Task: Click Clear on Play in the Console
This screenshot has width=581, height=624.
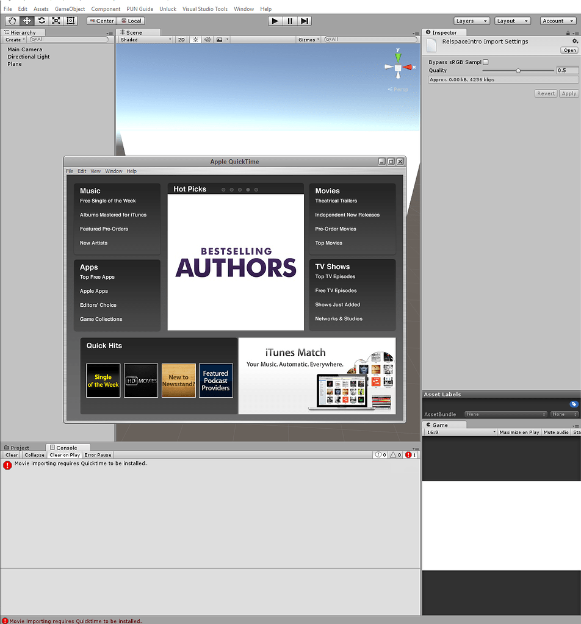Action: tap(65, 454)
